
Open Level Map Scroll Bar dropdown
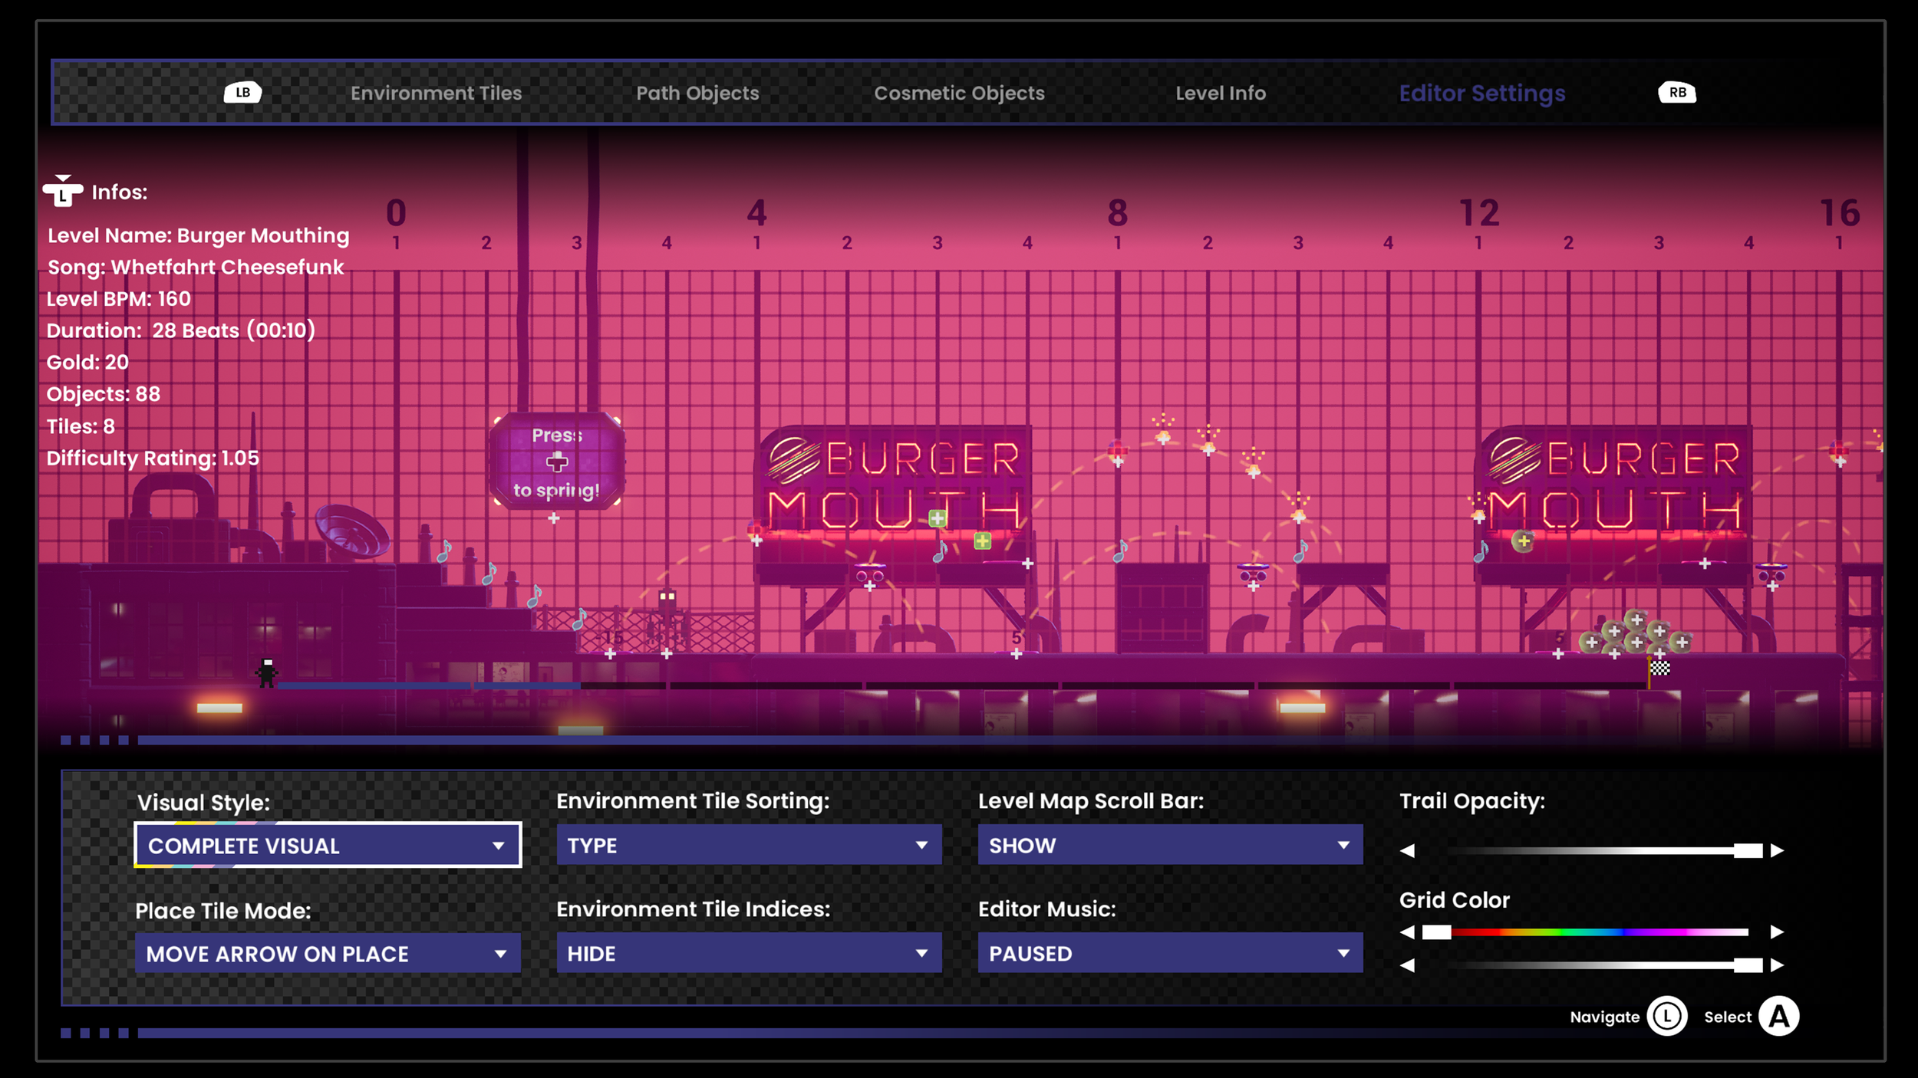[x=1170, y=845]
